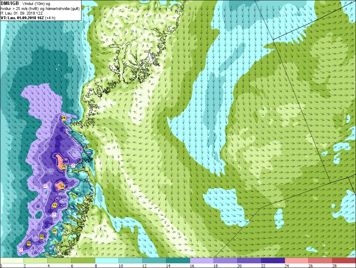This screenshot has width=356, height=268.
Task: Click the light green 2–4 m/s legend swatch
Action: [35, 260]
